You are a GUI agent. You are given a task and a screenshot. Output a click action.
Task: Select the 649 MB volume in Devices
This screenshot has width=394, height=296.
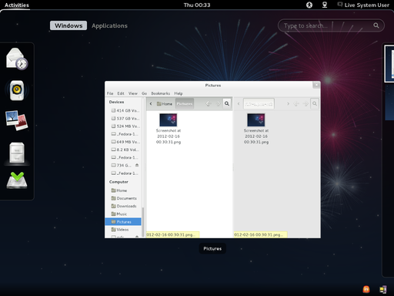pyautogui.click(x=123, y=142)
